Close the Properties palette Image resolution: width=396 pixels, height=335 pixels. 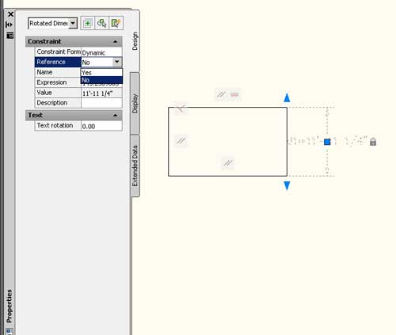(x=10, y=14)
